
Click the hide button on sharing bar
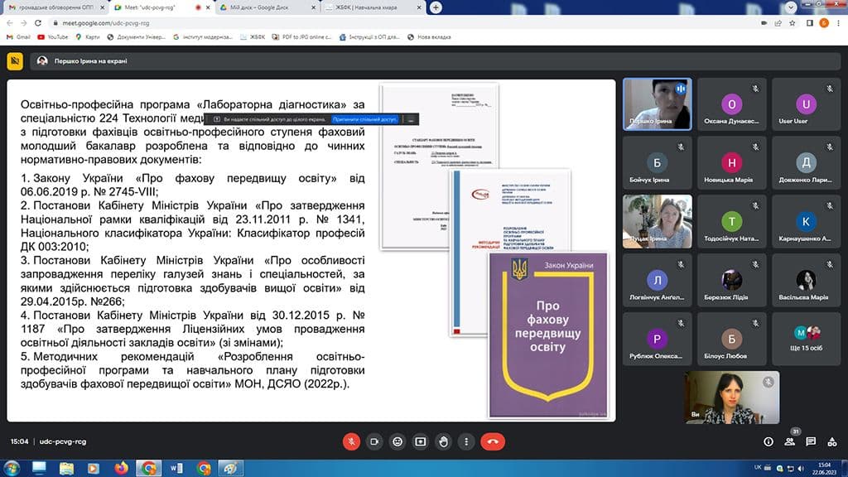411,119
